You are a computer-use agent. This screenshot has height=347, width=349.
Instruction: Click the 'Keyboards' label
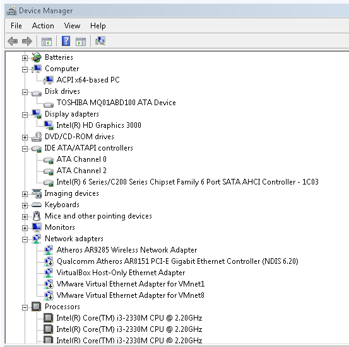[62, 205]
